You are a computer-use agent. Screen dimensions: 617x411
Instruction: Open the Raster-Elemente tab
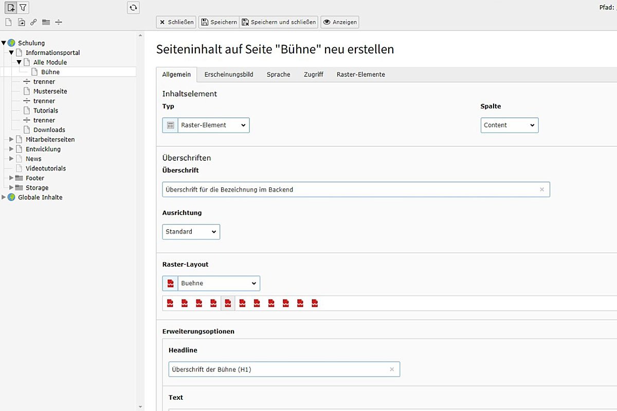(359, 74)
